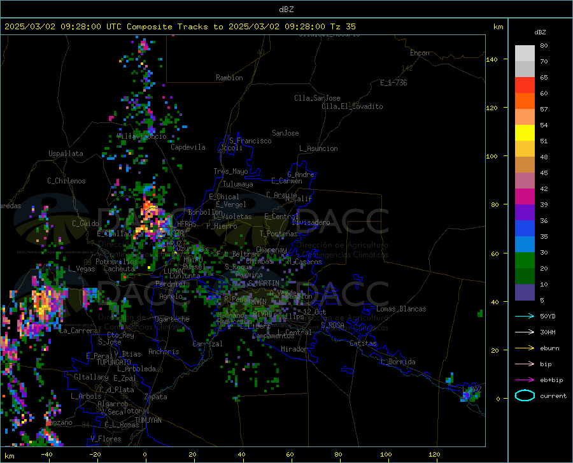Click the dBZ title at top
This screenshot has width=573, height=463.
click(286, 10)
